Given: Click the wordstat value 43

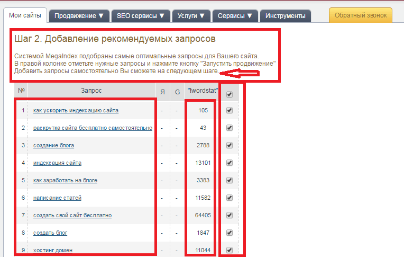Looking at the screenshot, I should [x=203, y=128].
